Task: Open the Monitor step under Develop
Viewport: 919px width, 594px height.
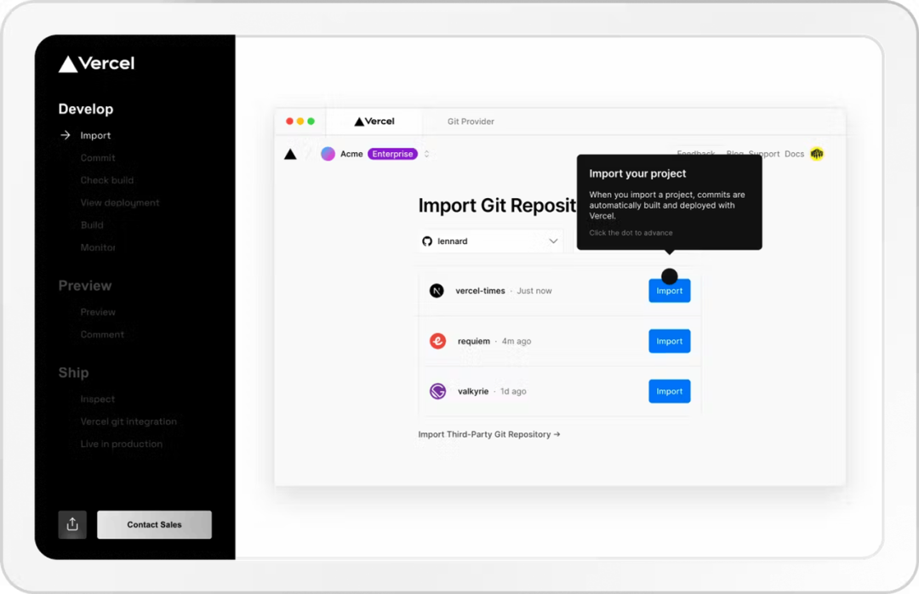Action: tap(98, 247)
